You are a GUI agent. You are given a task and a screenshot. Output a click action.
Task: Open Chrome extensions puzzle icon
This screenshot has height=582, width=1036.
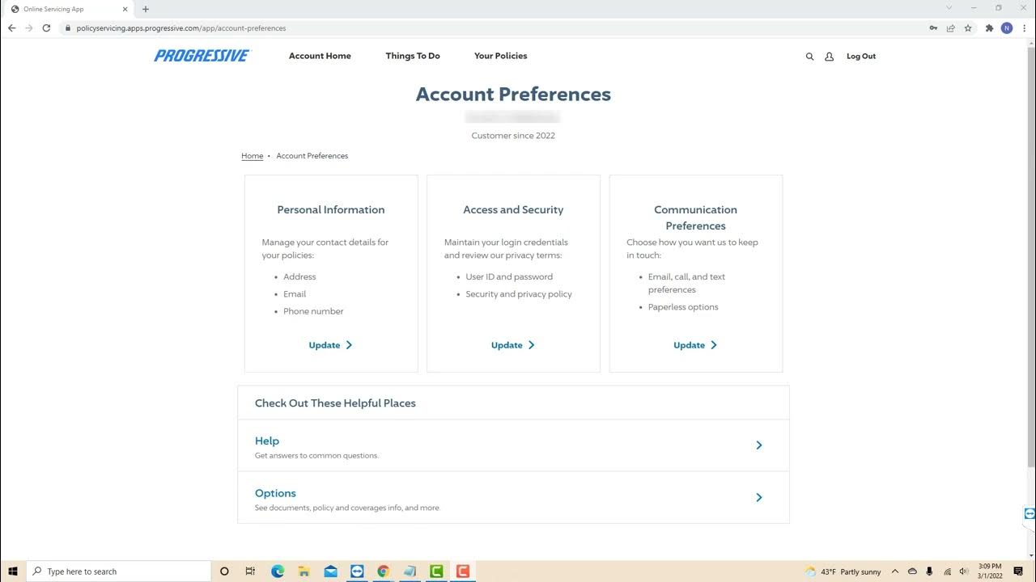(989, 27)
